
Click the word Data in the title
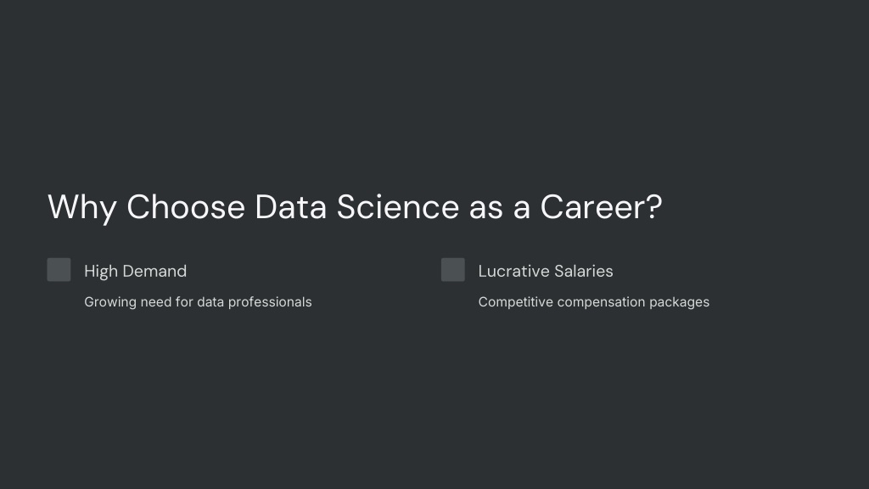[x=290, y=207]
